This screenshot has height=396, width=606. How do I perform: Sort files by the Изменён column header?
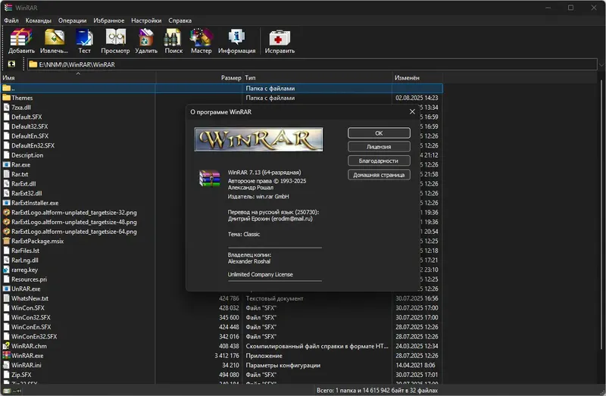(x=417, y=78)
